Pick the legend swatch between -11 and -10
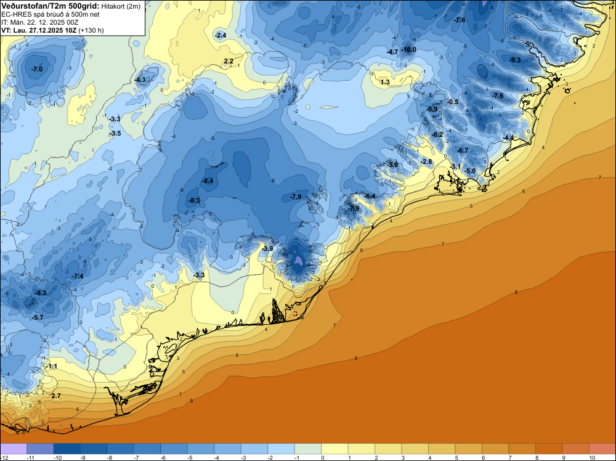The height and width of the screenshot is (461, 616). (40, 449)
